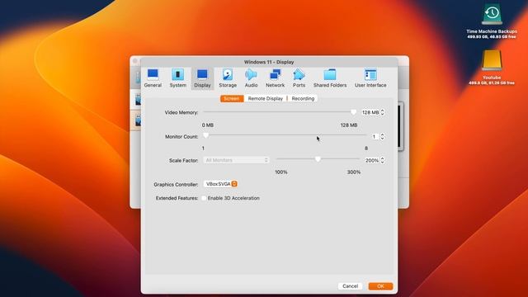Select the Display settings section
Screen dimensions: 528x297
202,78
